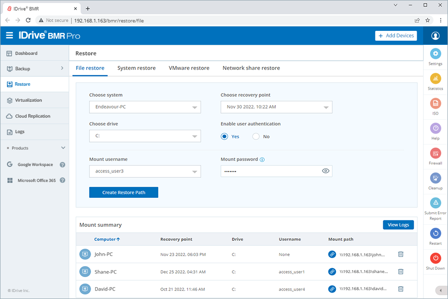Click the Mount password info icon
This screenshot has width=448, height=299.
pos(262,159)
